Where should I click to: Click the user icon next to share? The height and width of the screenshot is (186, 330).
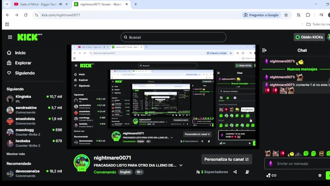(247, 172)
